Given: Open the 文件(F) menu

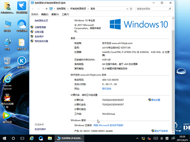Looking at the screenshot, I should point(35,15).
